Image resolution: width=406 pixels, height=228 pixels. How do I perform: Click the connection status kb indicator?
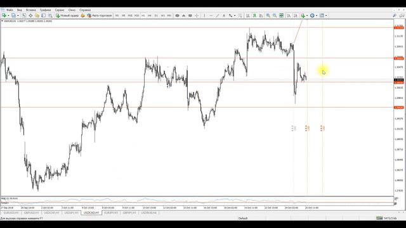(x=386, y=218)
